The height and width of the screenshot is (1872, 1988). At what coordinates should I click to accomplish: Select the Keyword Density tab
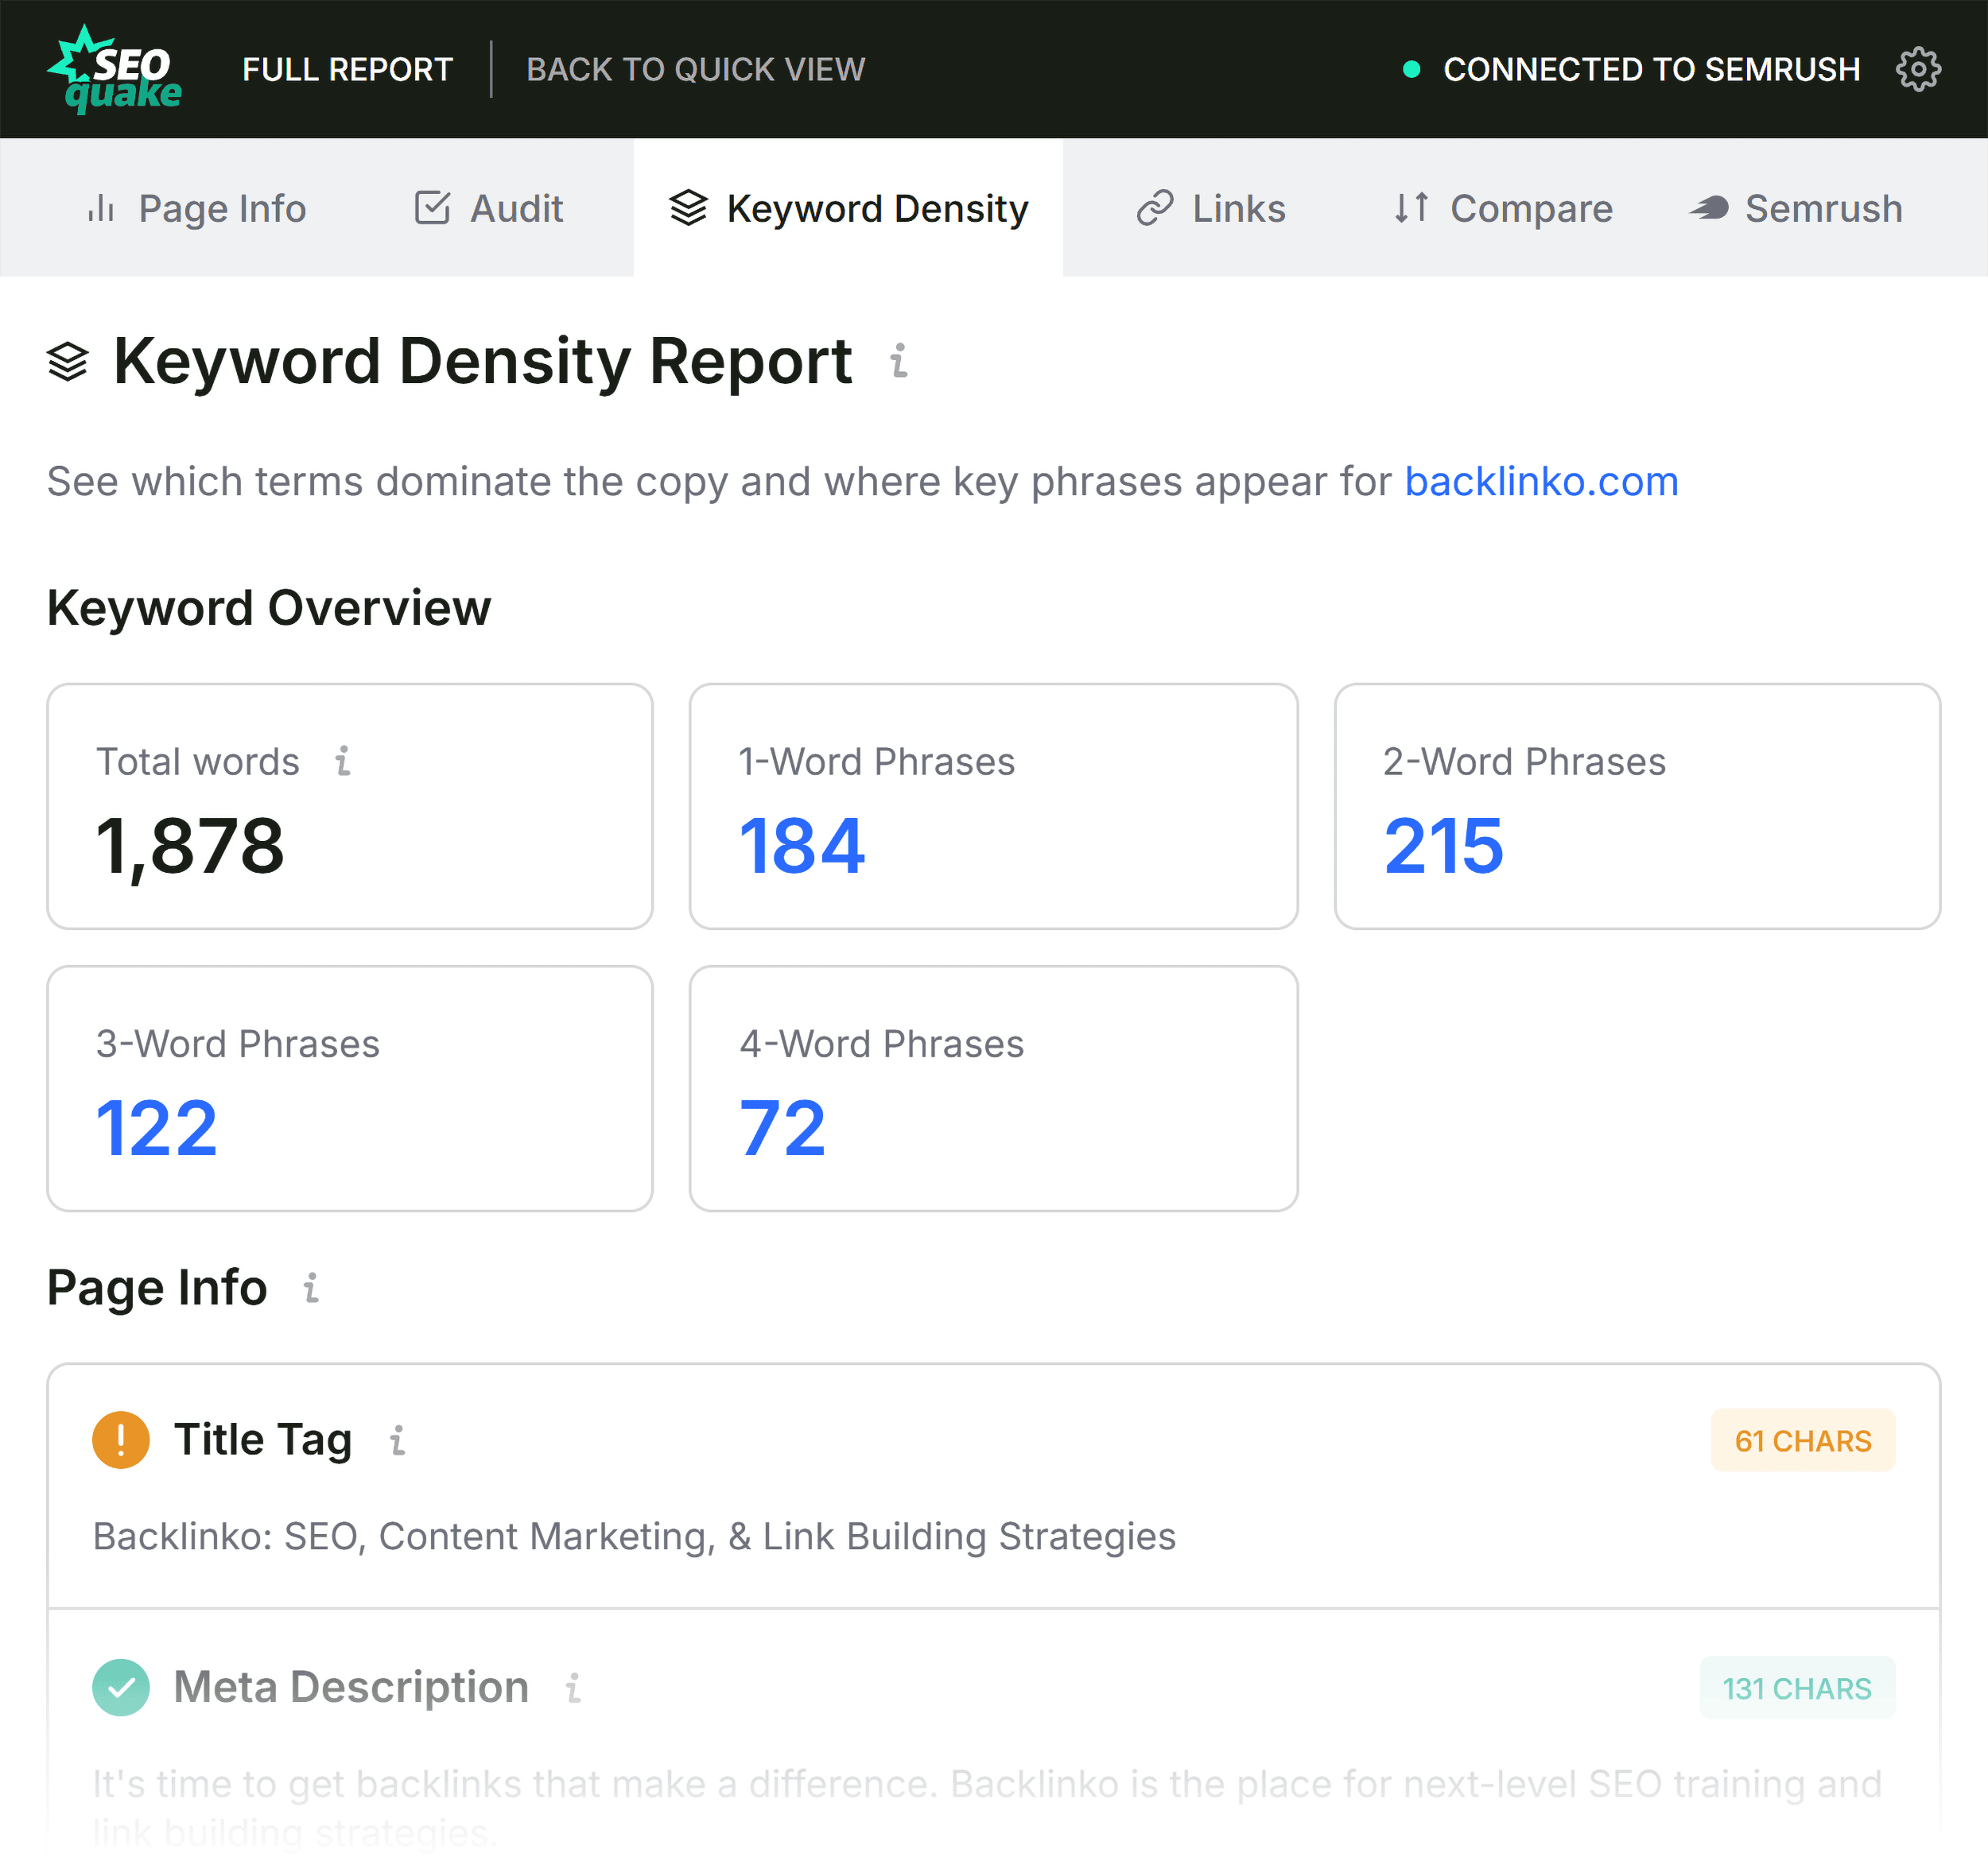(x=848, y=208)
